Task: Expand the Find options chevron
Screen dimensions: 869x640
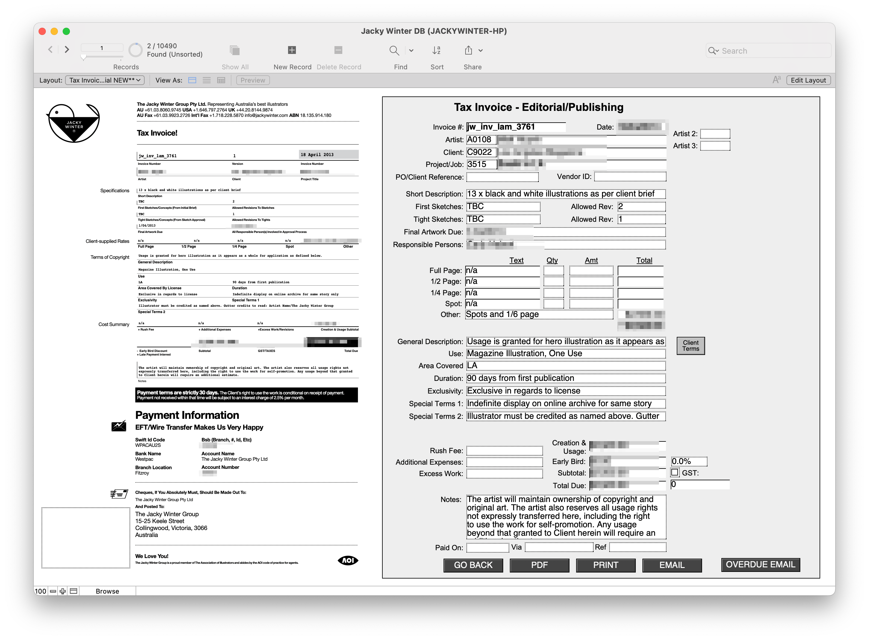Action: click(x=411, y=50)
